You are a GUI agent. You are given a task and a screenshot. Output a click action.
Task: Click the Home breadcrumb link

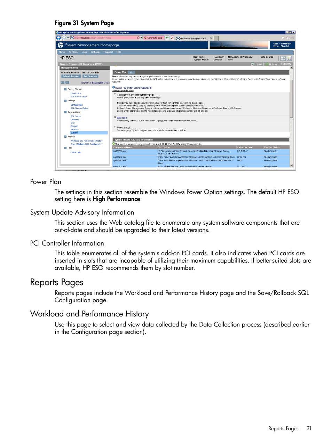coord(63,64)
